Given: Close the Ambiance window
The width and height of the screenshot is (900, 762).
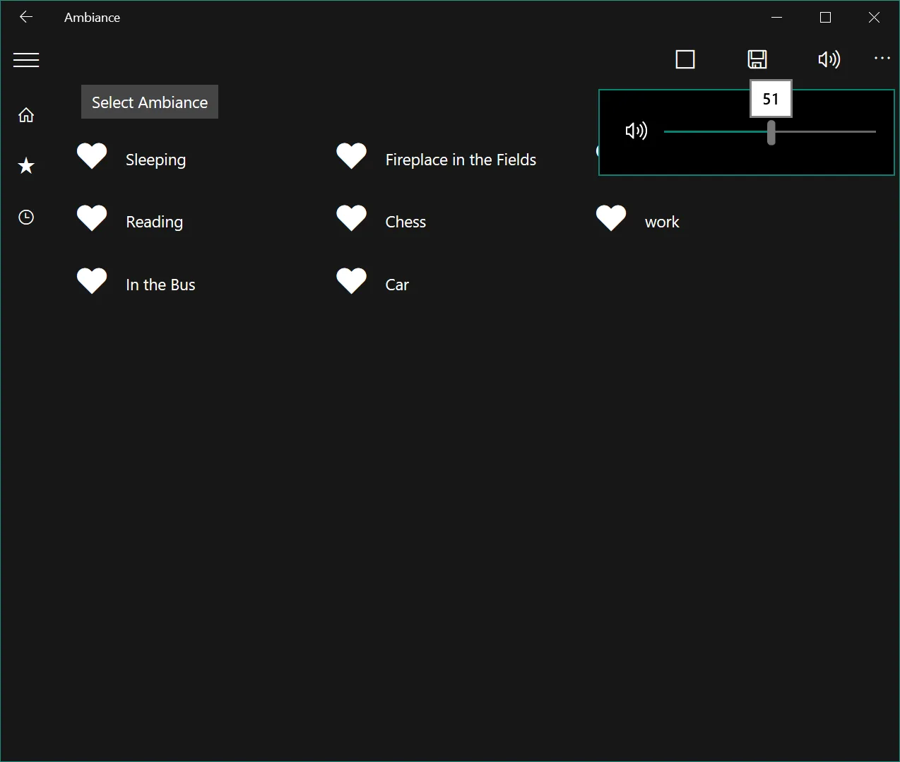Looking at the screenshot, I should click(x=874, y=17).
